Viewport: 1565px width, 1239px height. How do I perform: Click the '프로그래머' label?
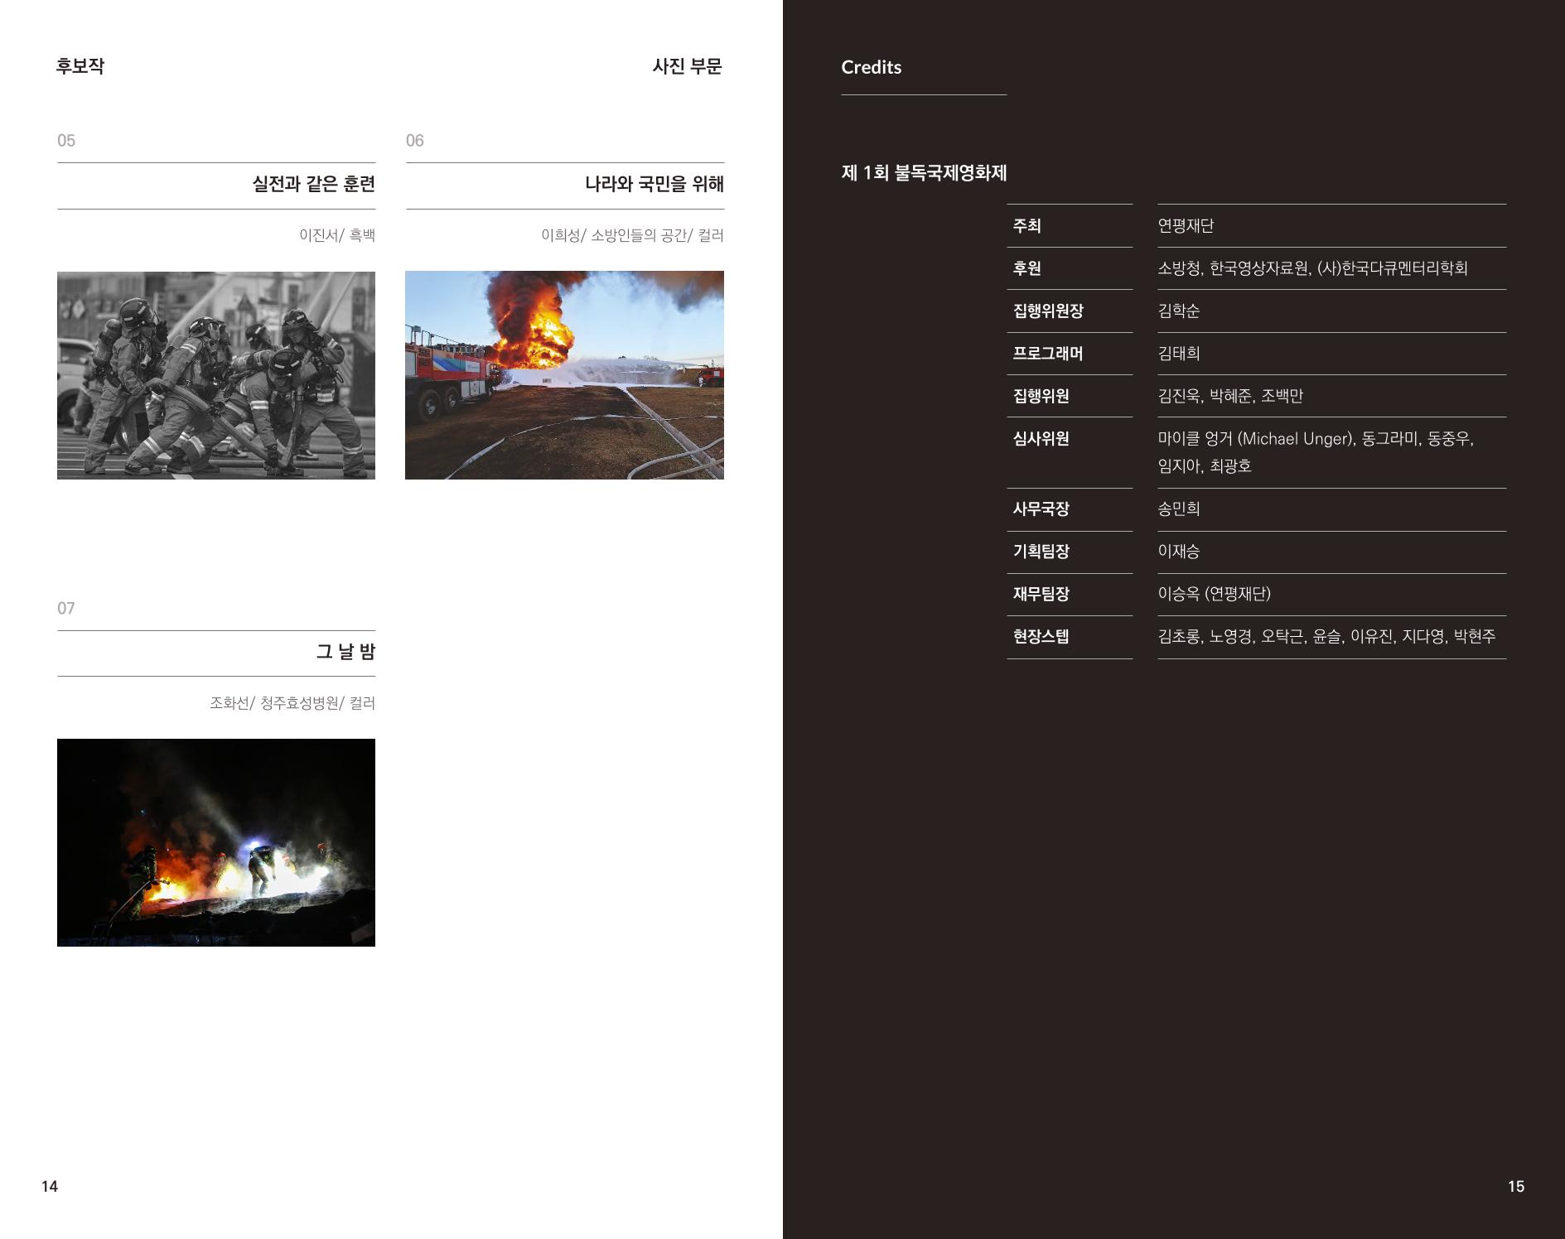pyautogui.click(x=1048, y=354)
